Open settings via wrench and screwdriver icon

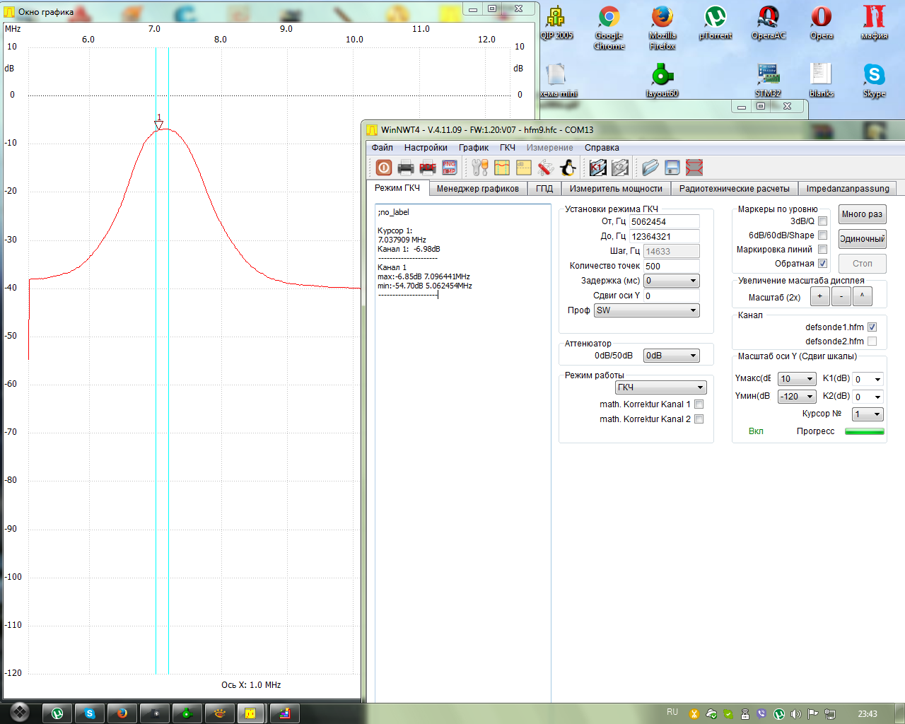(x=480, y=168)
